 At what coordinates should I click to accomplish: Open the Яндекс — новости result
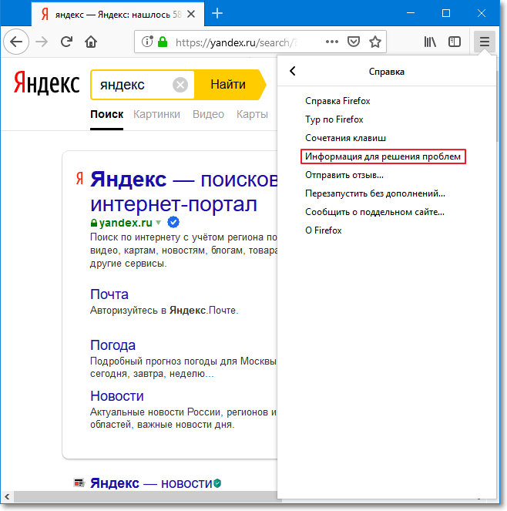tap(151, 483)
